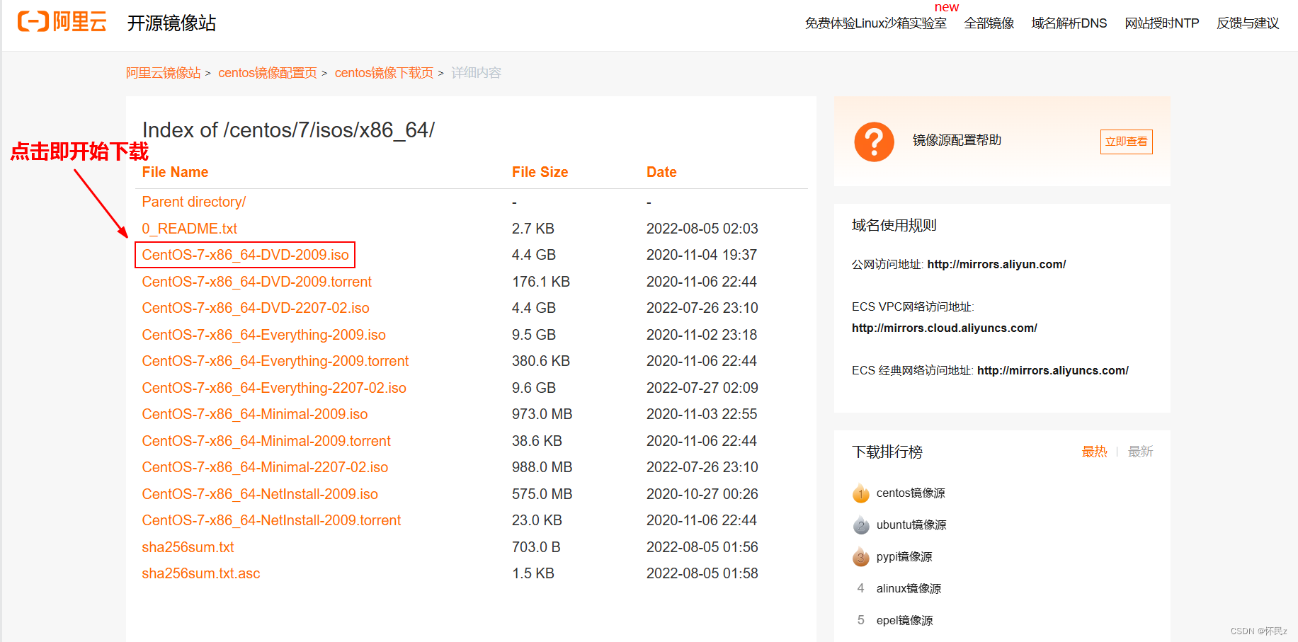Click the File Size column header

pos(540,172)
